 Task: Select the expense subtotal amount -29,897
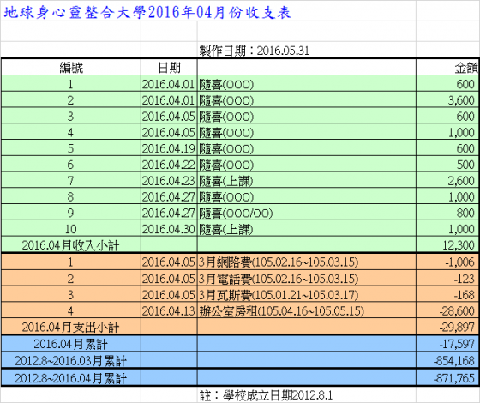[447, 327]
